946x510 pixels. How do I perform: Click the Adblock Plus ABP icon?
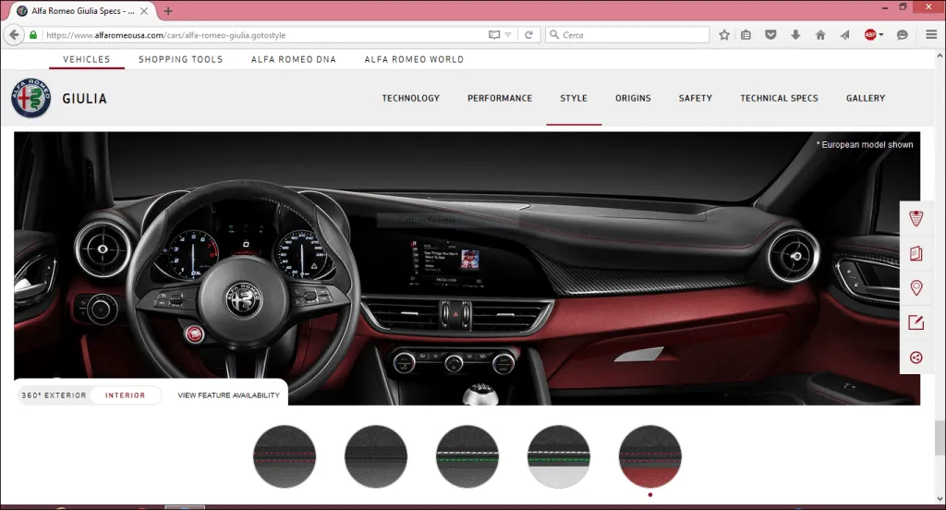coord(870,35)
